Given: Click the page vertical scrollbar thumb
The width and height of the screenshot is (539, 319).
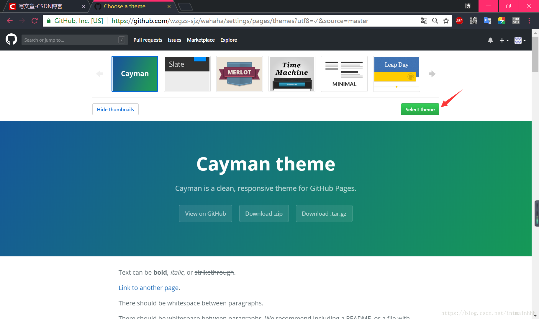Looking at the screenshot, I should click(535, 54).
